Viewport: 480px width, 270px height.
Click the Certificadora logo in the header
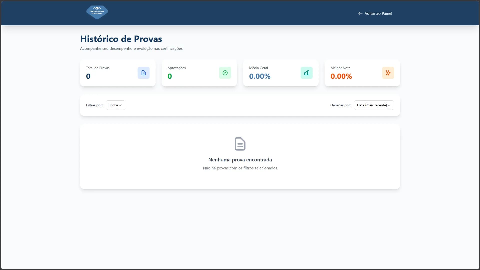click(97, 12)
